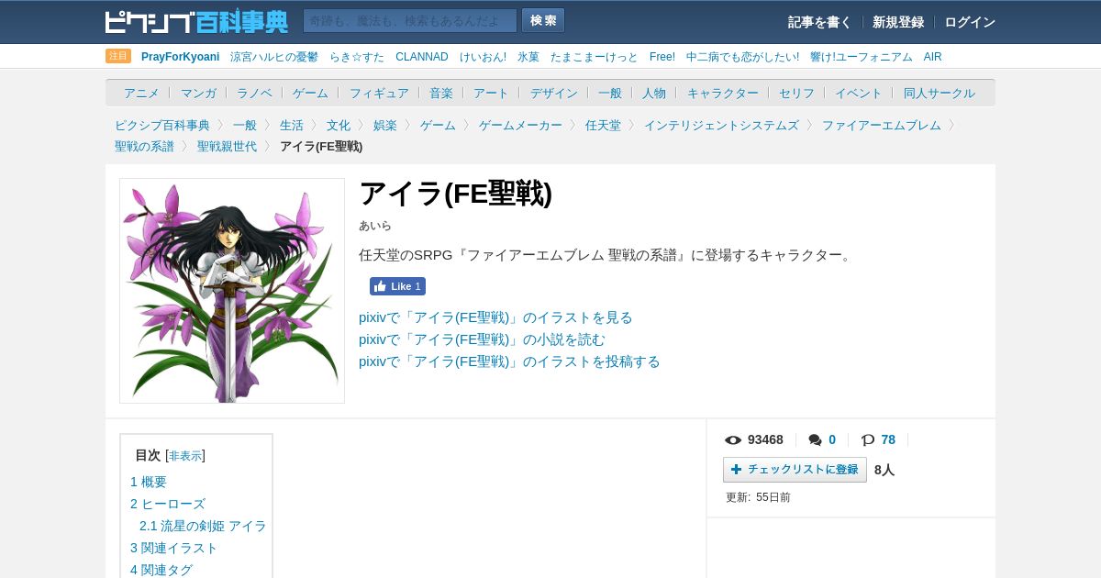Select the アニメ category menu item

point(141,93)
